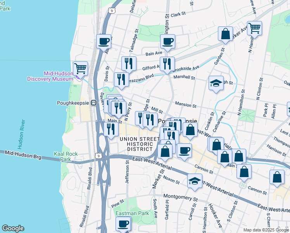Open the Google logo link
The image size is (290, 233).
click(x=13, y=228)
